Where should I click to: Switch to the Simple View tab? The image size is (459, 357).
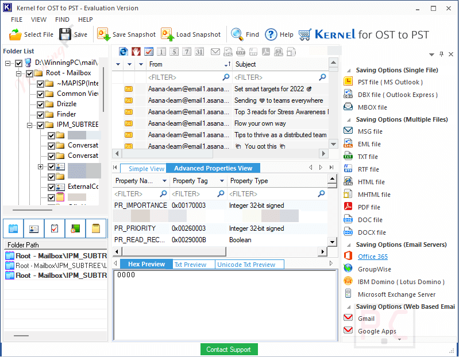click(144, 169)
